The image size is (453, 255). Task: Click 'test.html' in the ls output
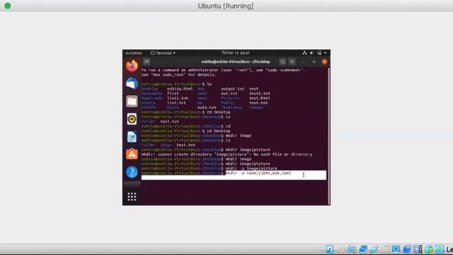coord(260,98)
